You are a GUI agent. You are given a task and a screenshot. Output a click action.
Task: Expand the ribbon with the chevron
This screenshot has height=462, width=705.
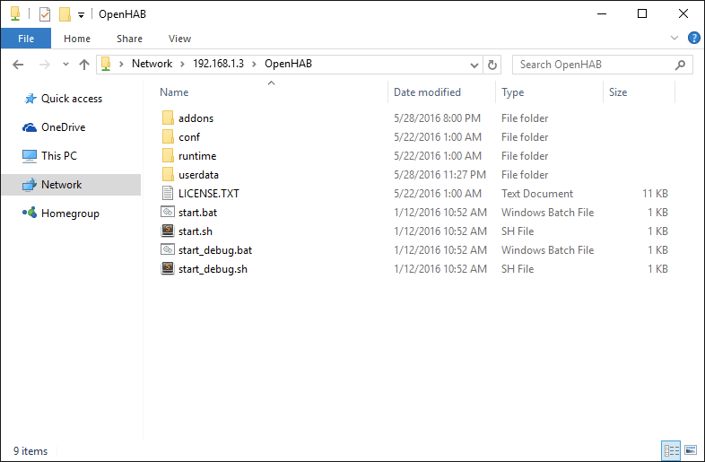tap(674, 38)
